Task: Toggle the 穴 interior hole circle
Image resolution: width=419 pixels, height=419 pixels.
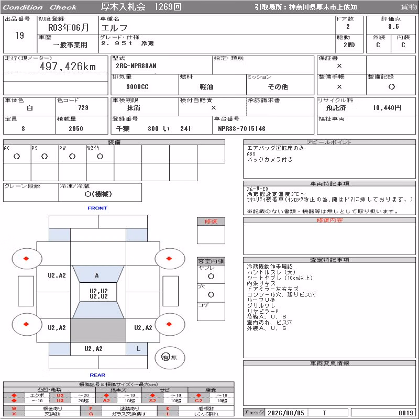Action: 211,295
